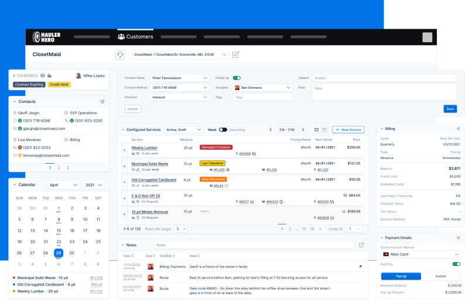
Task: Edit the ClosetMaid address with pencil icon
Action: click(236, 54)
